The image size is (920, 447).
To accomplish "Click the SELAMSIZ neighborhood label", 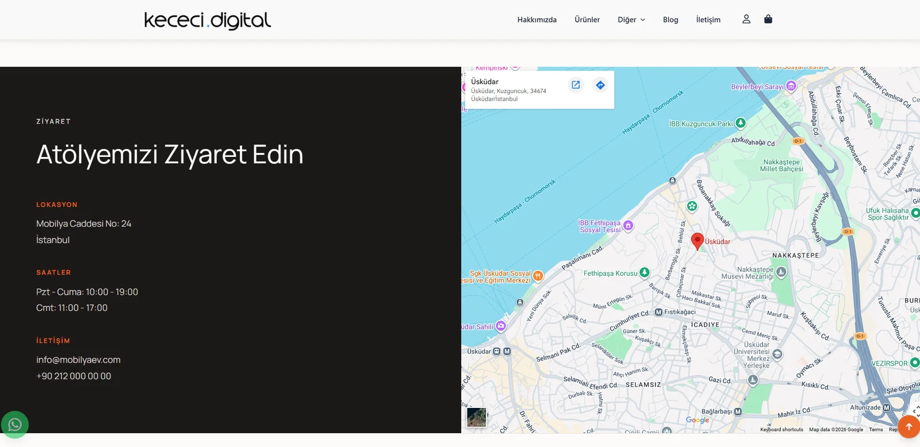I will 643,384.
